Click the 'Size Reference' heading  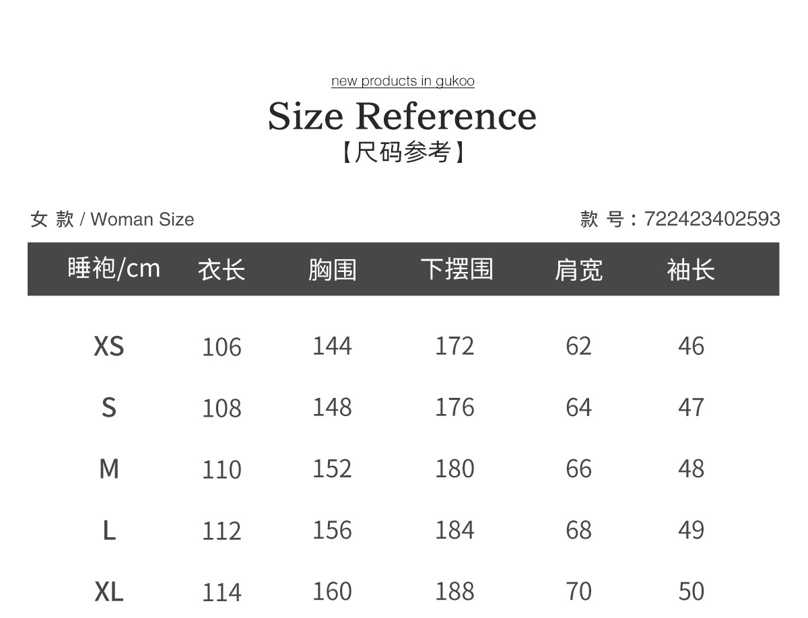tap(403, 116)
